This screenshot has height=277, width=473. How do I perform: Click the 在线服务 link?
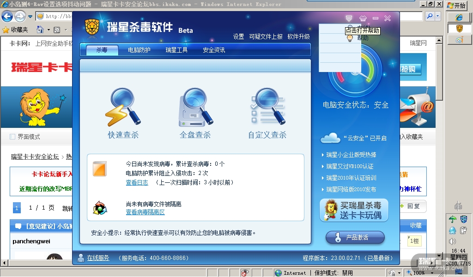point(98,258)
